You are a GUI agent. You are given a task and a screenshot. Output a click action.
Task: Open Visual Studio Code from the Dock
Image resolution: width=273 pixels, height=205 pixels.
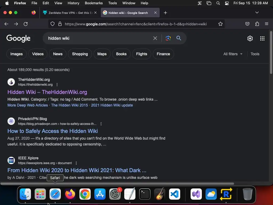[x=175, y=194]
